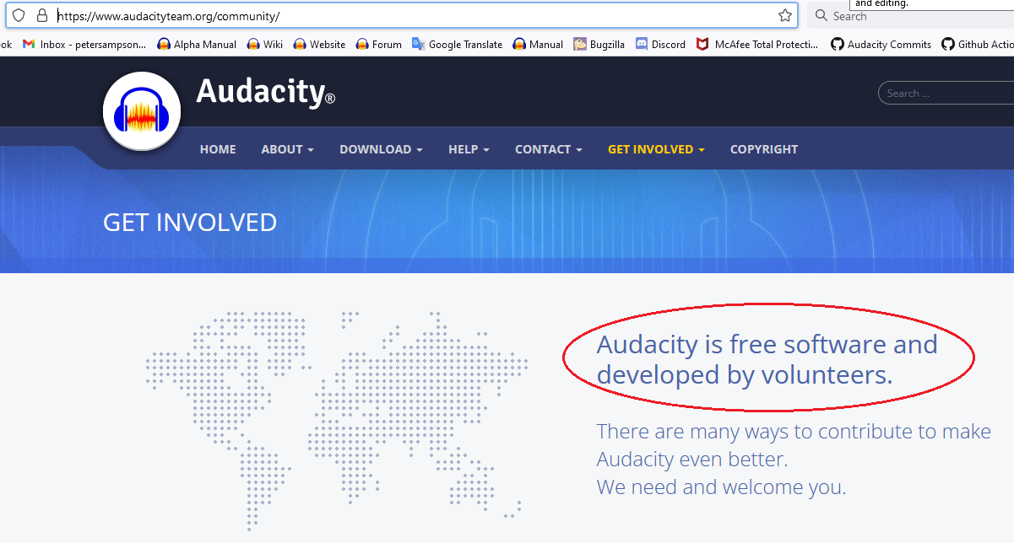1014x543 pixels.
Task: Click the GET INVOLVED page heading
Action: [x=190, y=222]
